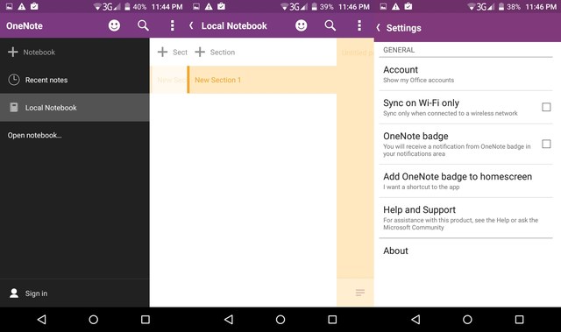Tap plus icon next to Notebook
561x332 pixels.
(x=13, y=52)
